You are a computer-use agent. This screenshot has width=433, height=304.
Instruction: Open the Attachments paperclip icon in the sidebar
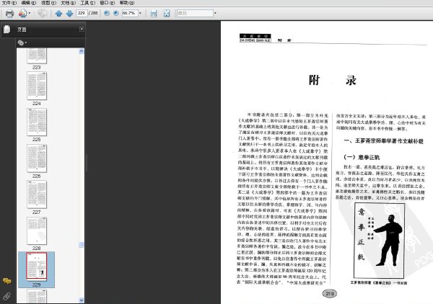pos(7,296)
